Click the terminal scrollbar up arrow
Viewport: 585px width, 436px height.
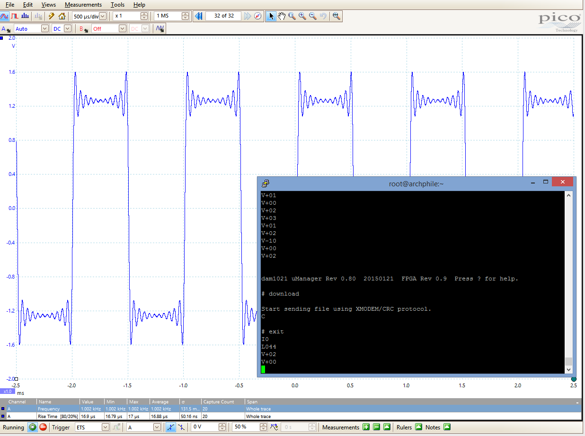click(x=569, y=195)
